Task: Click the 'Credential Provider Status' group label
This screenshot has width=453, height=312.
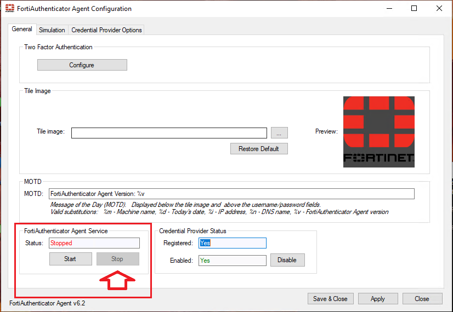Action: point(192,231)
